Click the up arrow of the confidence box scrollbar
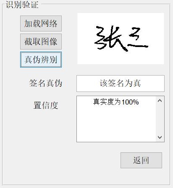 [x=160, y=101]
